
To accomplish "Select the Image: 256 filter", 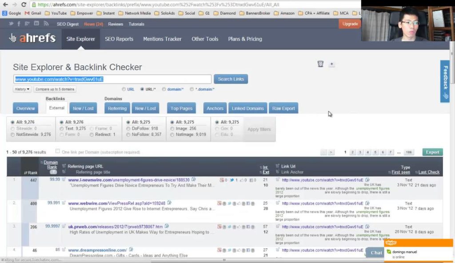I will 172,128.
